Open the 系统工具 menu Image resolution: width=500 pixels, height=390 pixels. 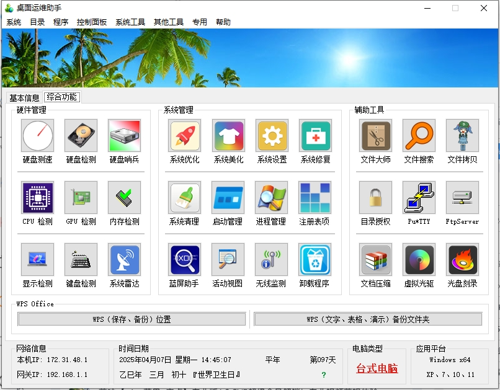(130, 22)
